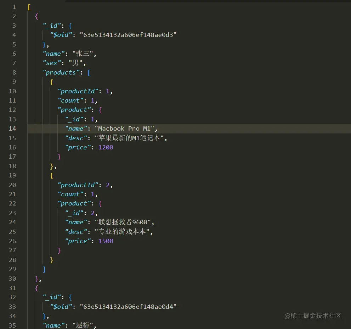The height and width of the screenshot is (329, 351).
Task: Click the name value "联想拯救者9600"
Action: click(123, 222)
